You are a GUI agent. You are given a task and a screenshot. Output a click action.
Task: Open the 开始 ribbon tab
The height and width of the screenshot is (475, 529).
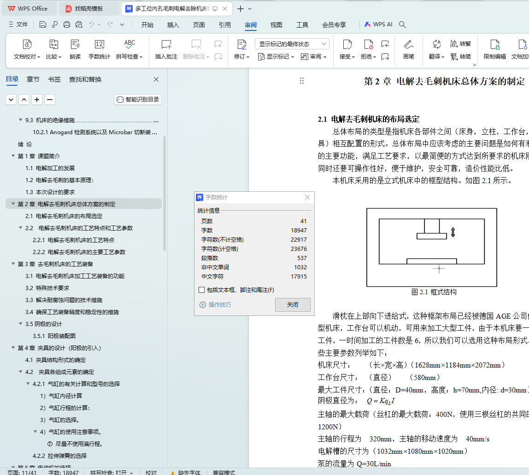click(x=147, y=24)
